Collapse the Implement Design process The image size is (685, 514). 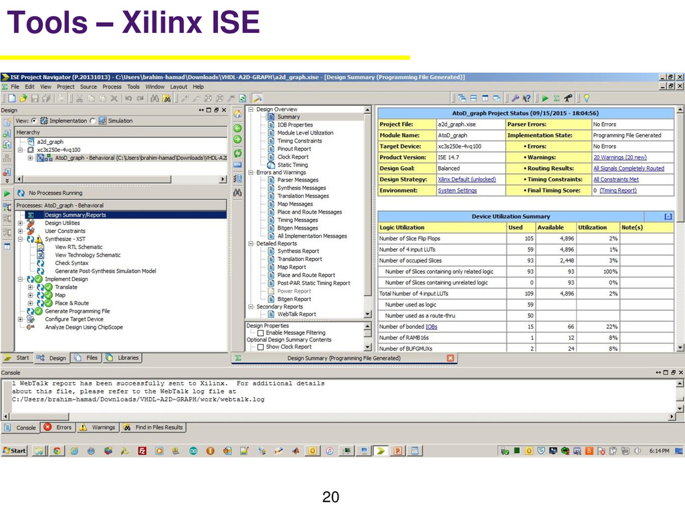pos(20,279)
